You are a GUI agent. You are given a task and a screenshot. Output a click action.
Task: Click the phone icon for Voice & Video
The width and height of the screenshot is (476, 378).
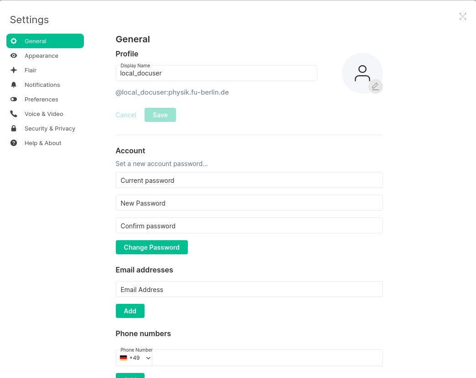click(x=14, y=114)
